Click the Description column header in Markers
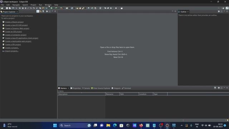The height and width of the screenshot is (129, 229). click(x=81, y=94)
